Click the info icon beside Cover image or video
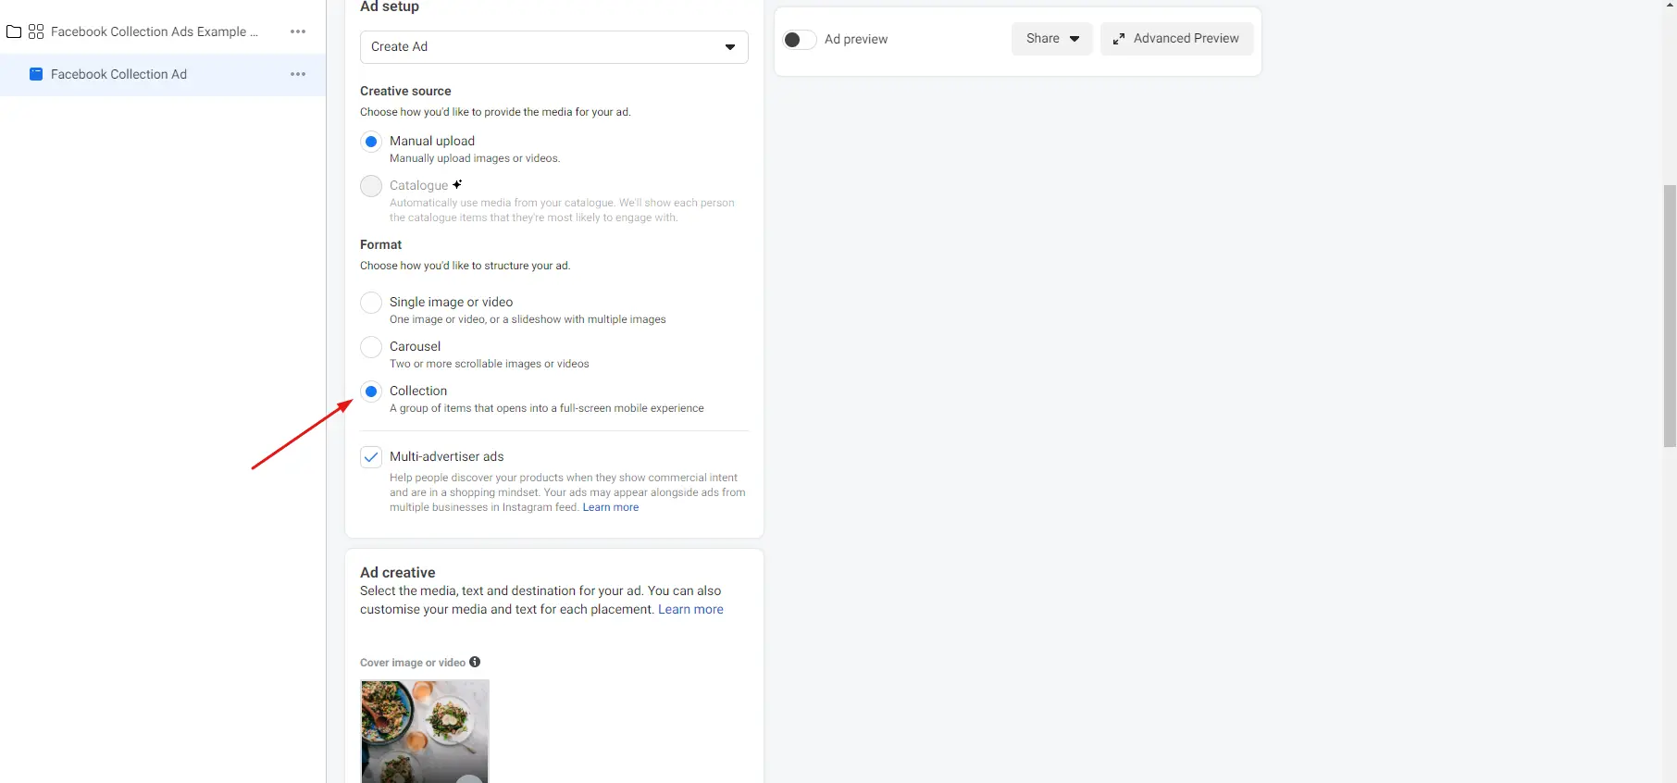 [474, 663]
